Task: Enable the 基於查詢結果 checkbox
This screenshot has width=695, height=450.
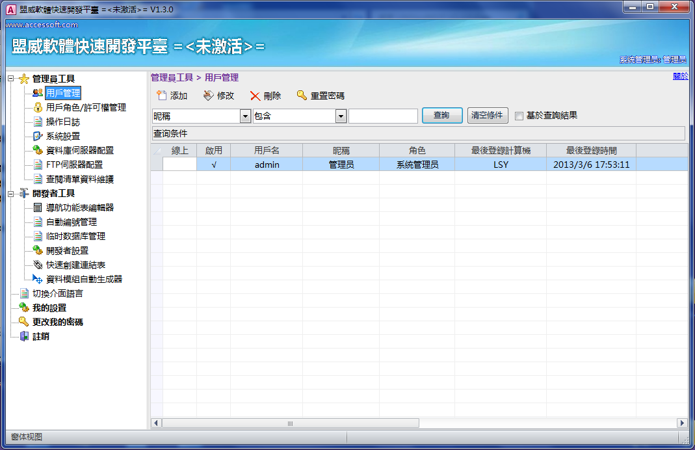Action: pyautogui.click(x=519, y=116)
